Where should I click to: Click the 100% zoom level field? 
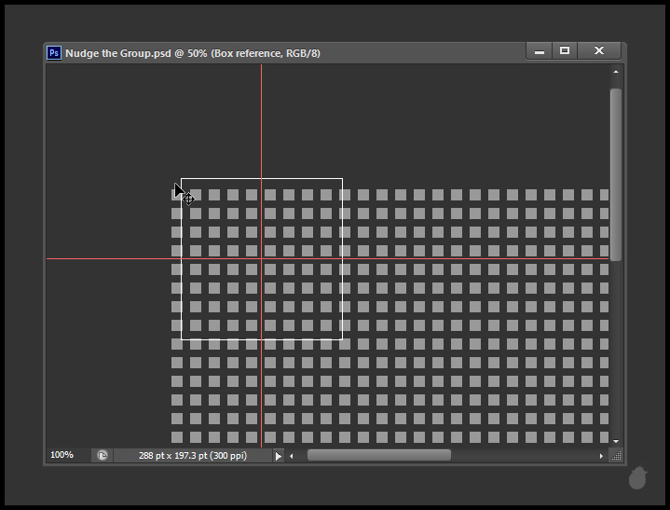pos(62,455)
